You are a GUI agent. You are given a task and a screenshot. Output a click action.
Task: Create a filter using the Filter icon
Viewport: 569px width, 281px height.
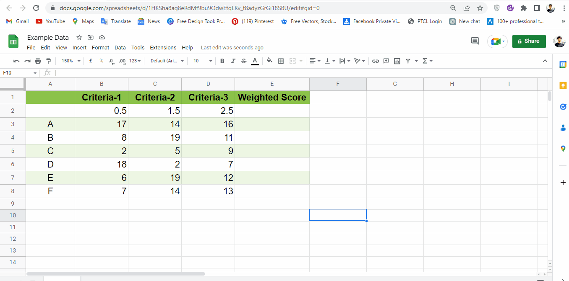[x=407, y=61]
